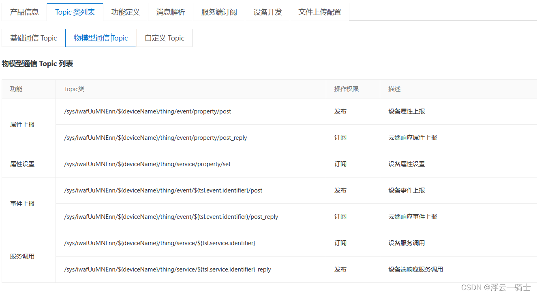Click the 物模型通信 Topic 列表 heading
Screen dimensions: 537x295
click(x=37, y=64)
